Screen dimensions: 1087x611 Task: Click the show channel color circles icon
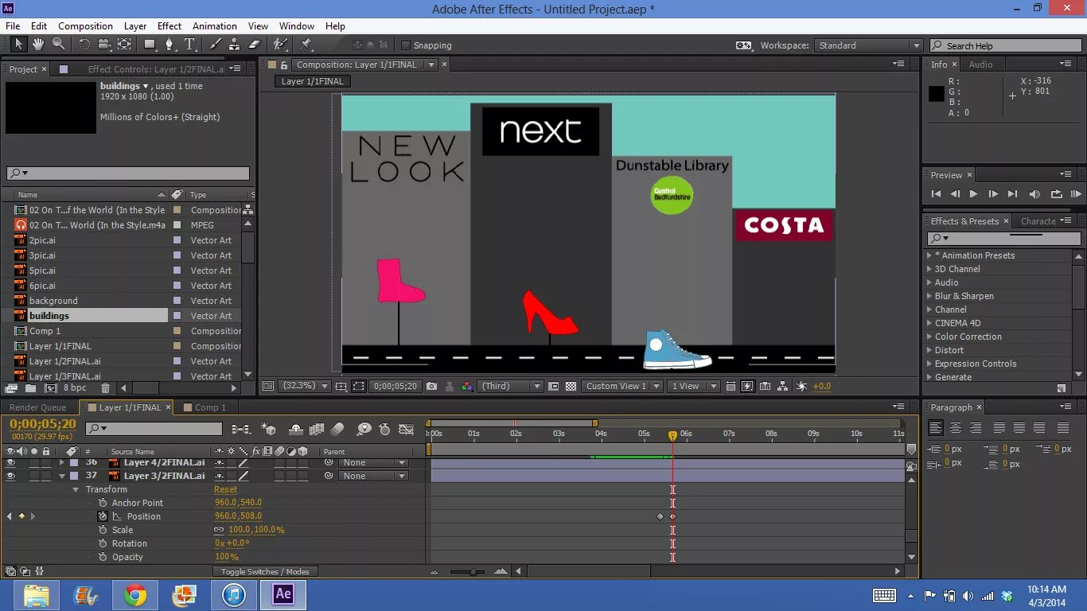coord(467,386)
